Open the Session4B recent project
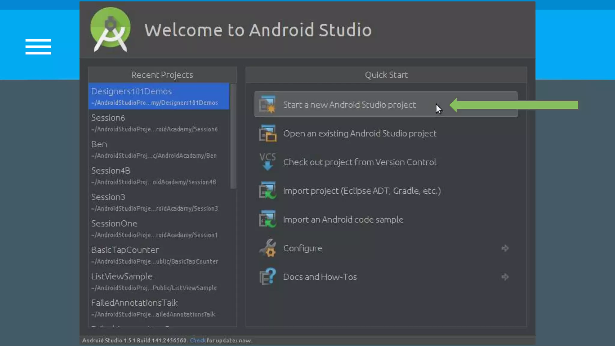Screen dimensions: 615x346 coord(159,175)
